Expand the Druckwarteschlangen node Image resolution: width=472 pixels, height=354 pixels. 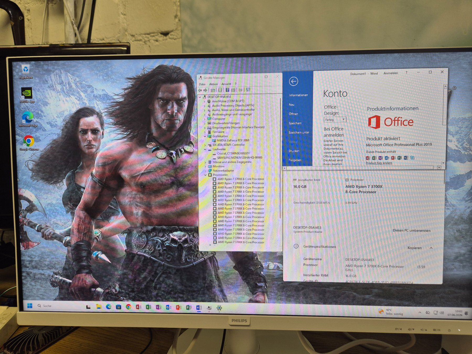pyautogui.click(x=205, y=123)
